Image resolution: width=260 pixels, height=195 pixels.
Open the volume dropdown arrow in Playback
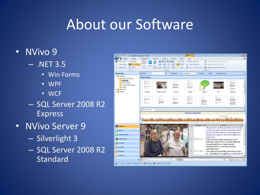tap(162, 64)
